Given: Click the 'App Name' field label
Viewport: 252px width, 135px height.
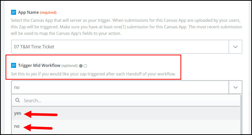Looking at the screenshot, I should 28,12.
